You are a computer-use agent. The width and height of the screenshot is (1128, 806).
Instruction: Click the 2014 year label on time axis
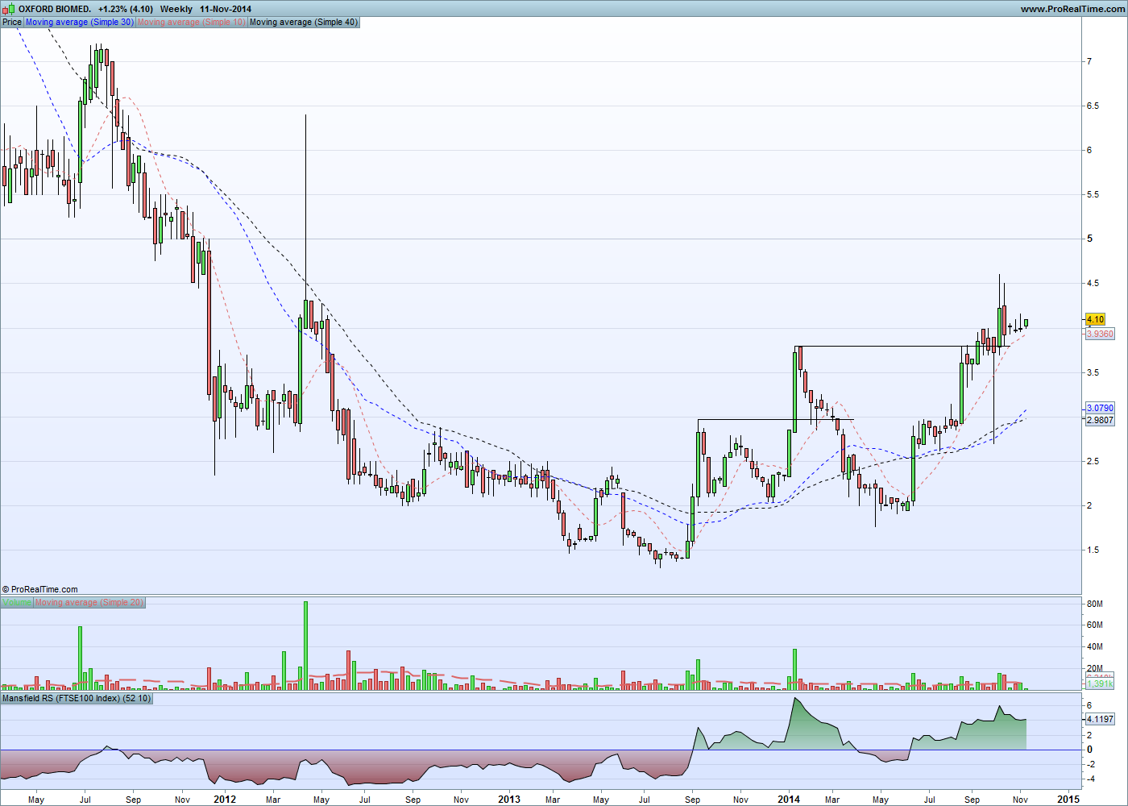tap(789, 800)
